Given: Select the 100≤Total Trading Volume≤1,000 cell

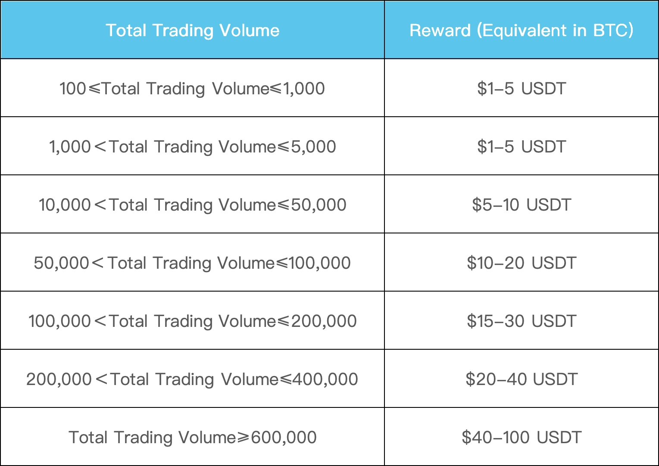Looking at the screenshot, I should coord(192,88).
